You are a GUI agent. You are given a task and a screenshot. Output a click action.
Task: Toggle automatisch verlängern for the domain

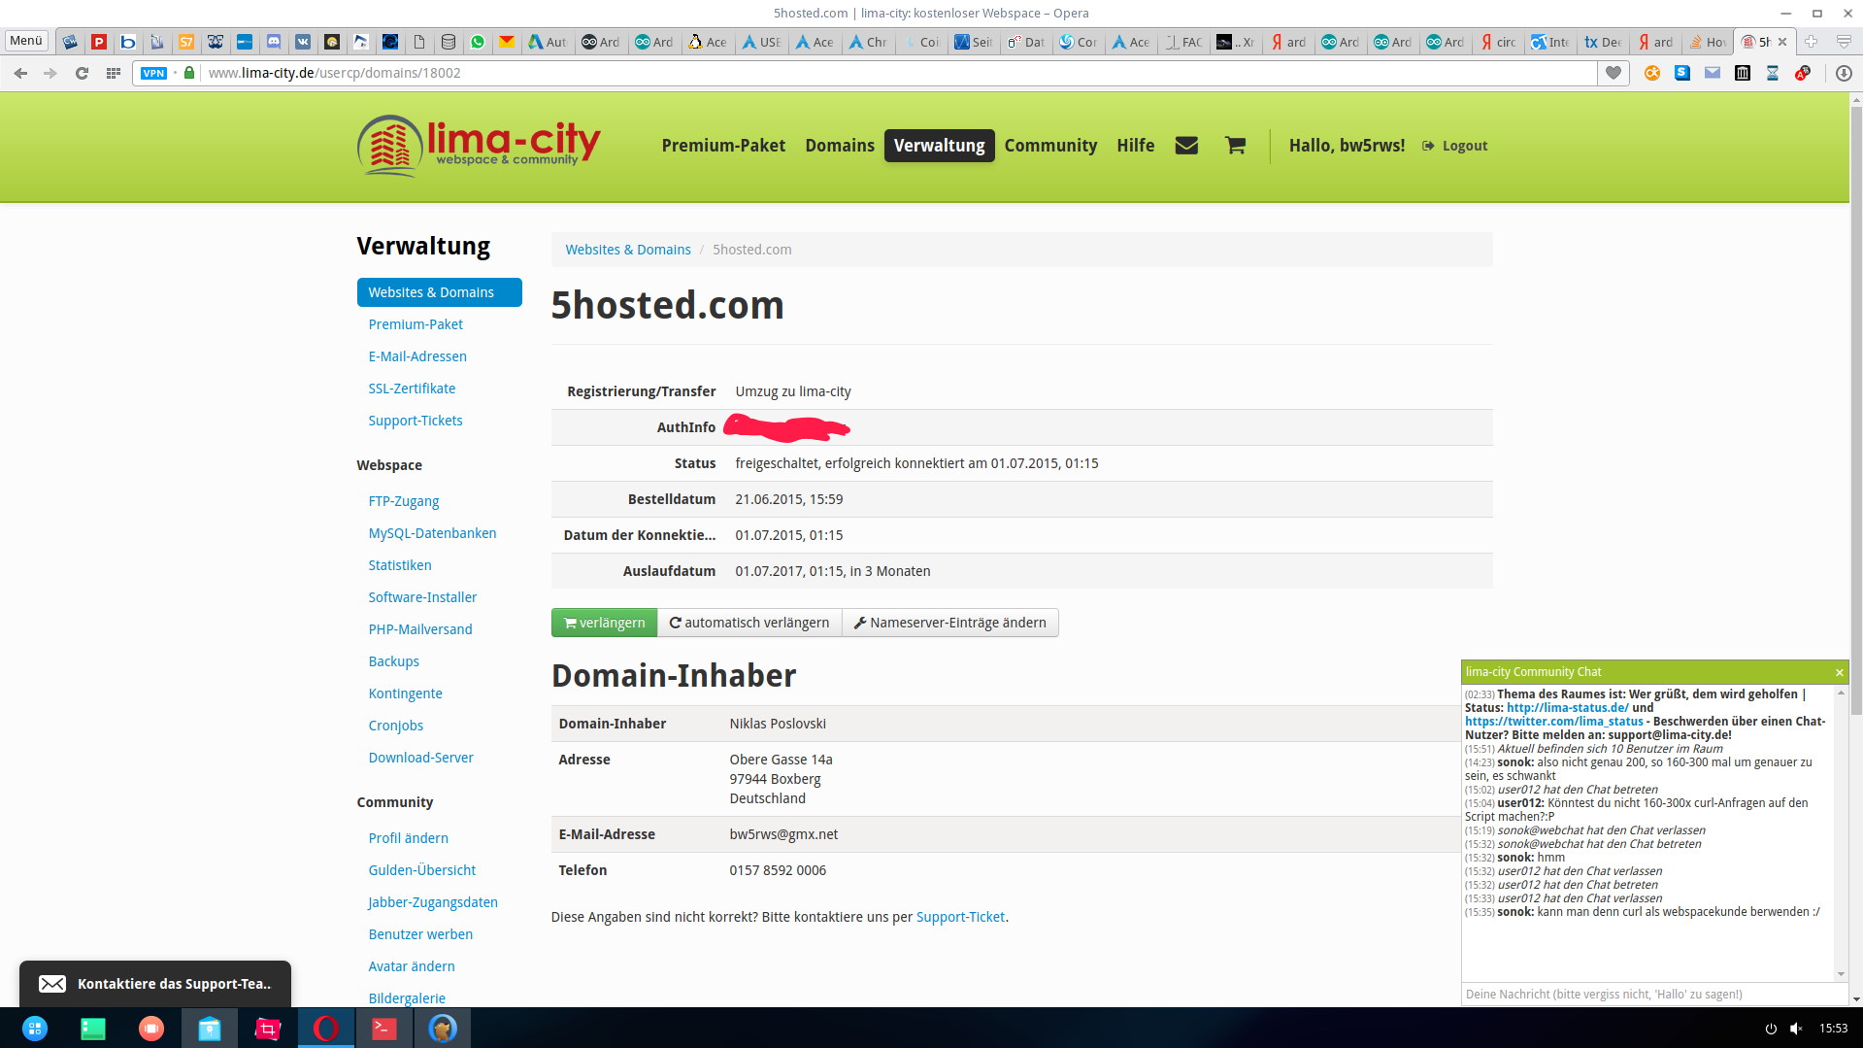[749, 623]
